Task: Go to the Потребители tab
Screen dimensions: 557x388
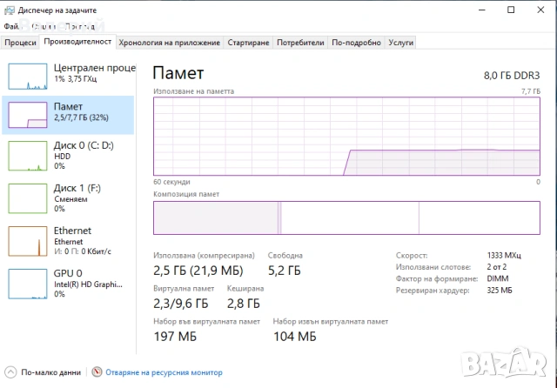Action: (x=300, y=43)
